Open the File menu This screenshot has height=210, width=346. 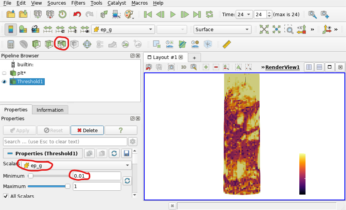click(7, 3)
